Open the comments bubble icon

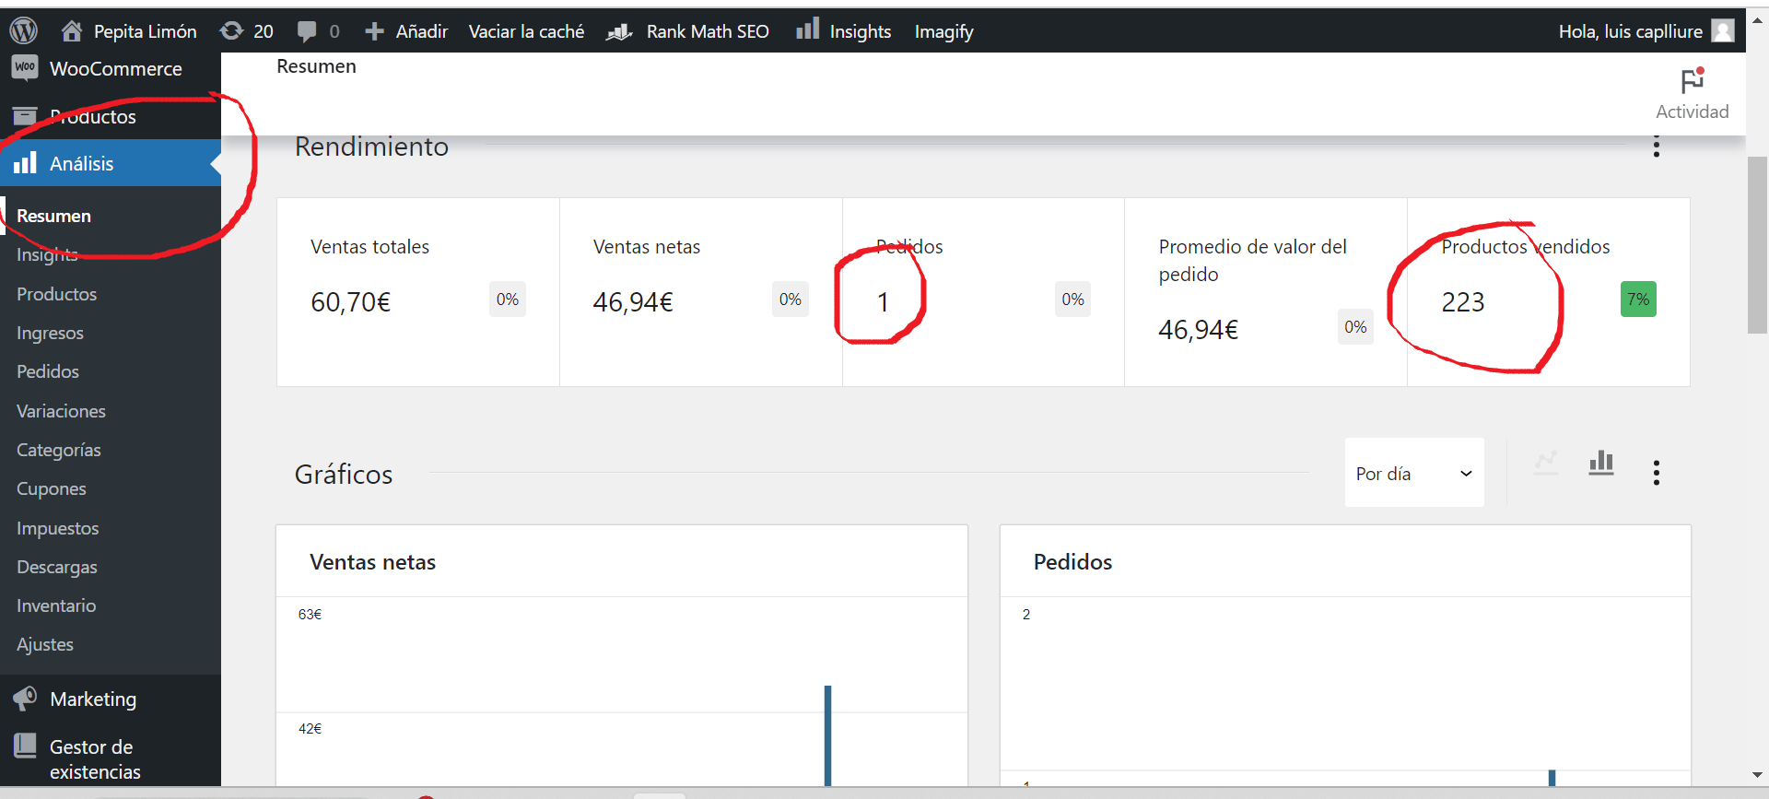(307, 31)
